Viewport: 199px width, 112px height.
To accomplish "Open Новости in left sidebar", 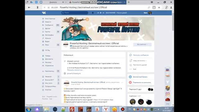I will tap(48, 22).
